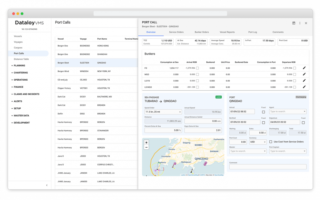Image resolution: width=320 pixels, height=200 pixels.
Task: Click the OpenStreetMap attribution link
Action: pyautogui.click(x=193, y=175)
